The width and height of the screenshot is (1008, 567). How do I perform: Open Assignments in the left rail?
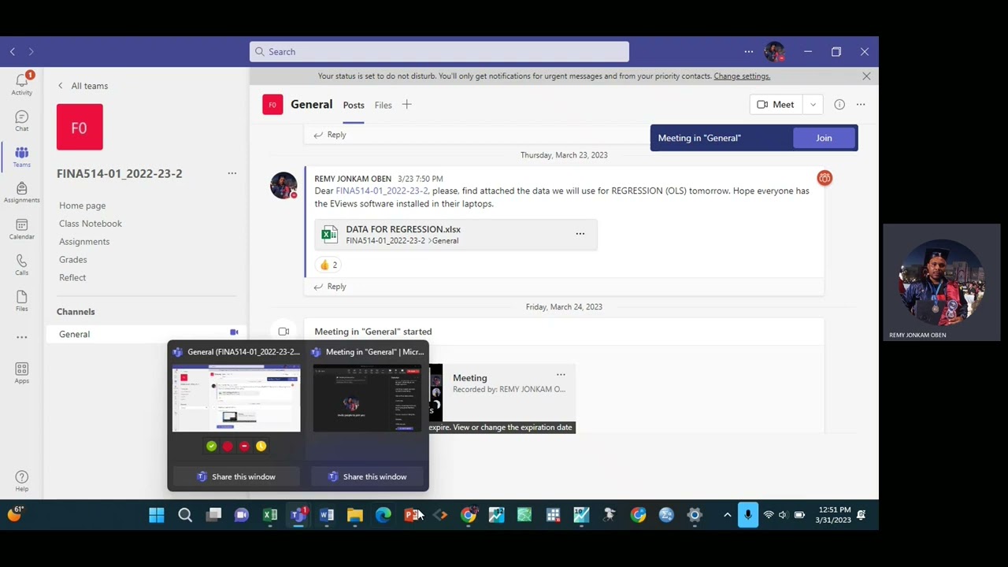tap(21, 192)
